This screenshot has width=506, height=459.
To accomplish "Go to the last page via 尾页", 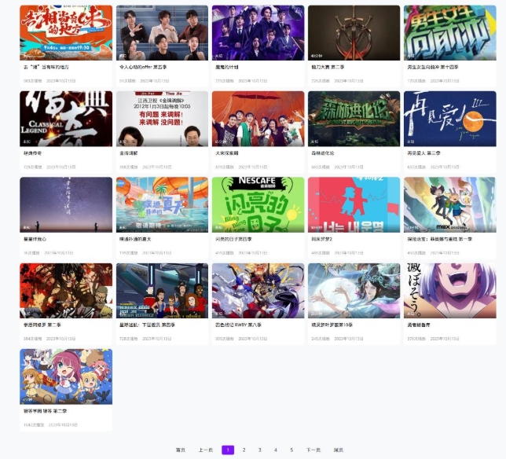I will (x=338, y=450).
